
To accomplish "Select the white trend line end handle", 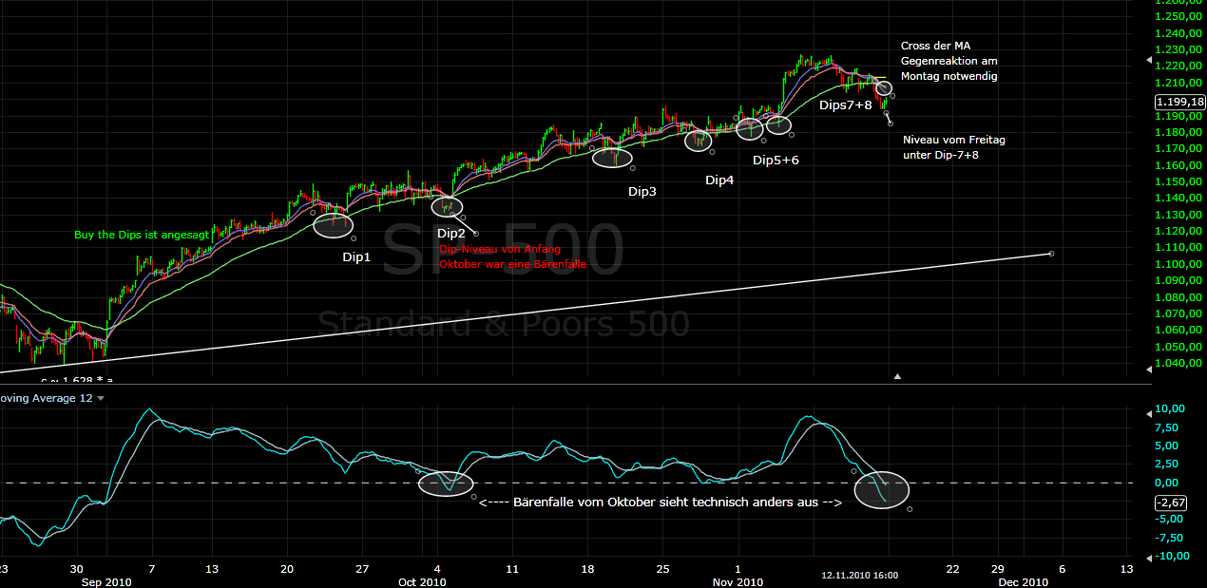I will pos(1050,253).
